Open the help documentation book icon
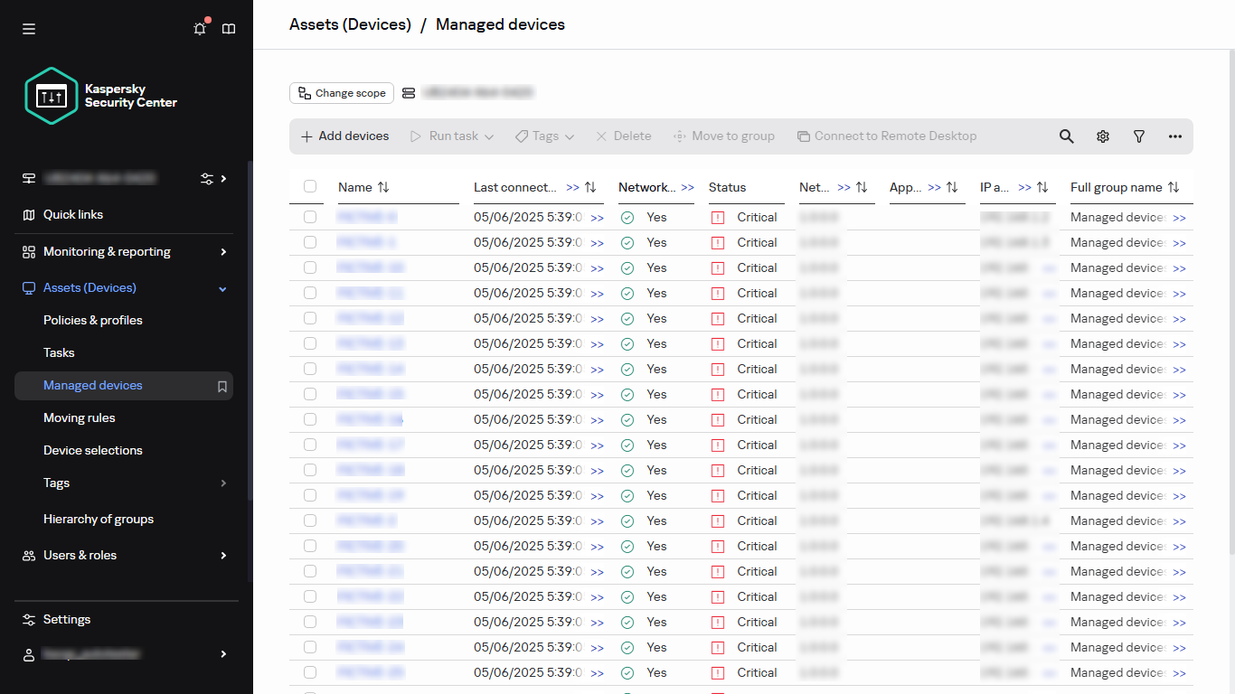The width and height of the screenshot is (1235, 694). click(229, 28)
